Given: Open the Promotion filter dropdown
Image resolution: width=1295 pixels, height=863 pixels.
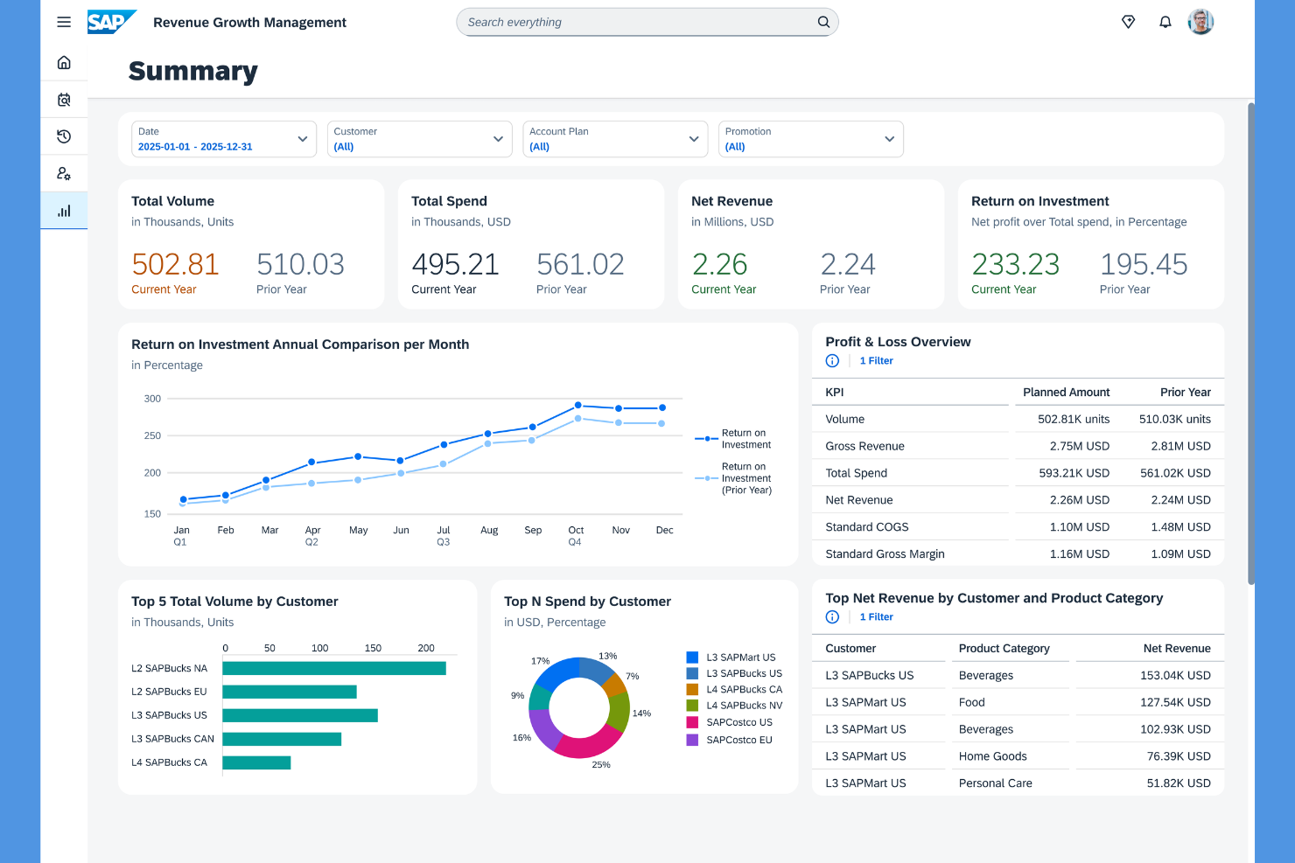Looking at the screenshot, I should pos(811,139).
